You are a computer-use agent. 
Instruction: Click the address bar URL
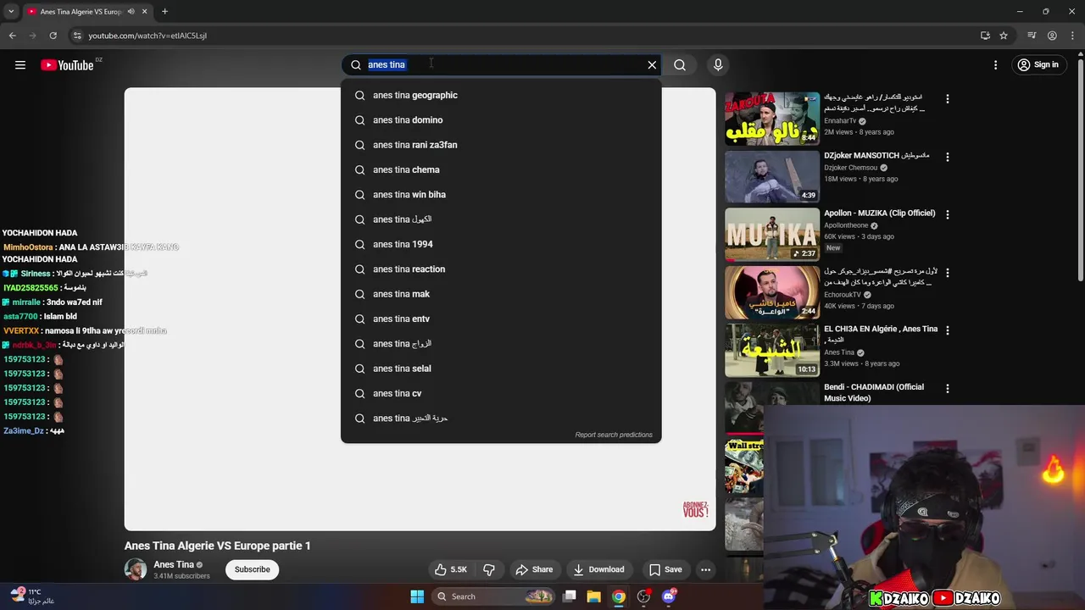[x=147, y=36]
